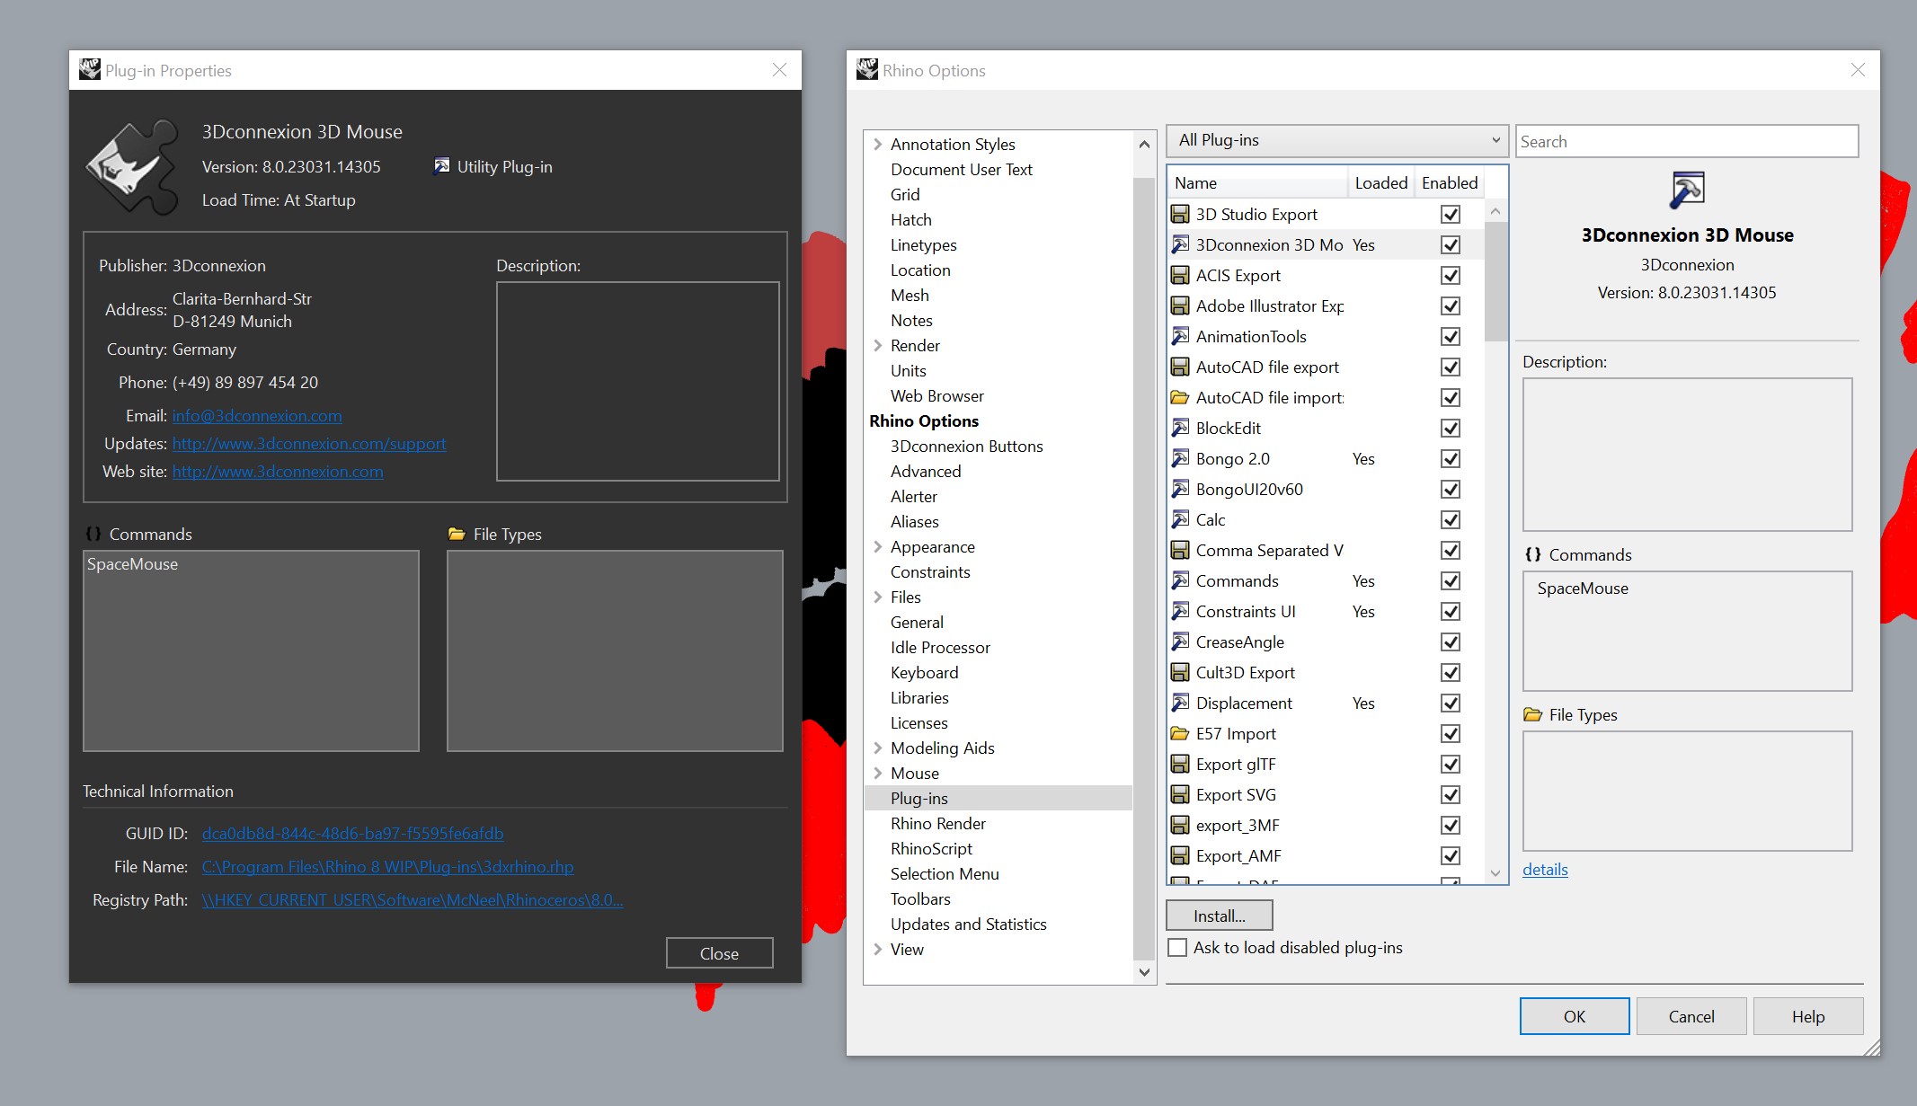Click the 3D Studio Export plug-in icon
Screen dimensions: 1917x1106
tap(1180, 214)
